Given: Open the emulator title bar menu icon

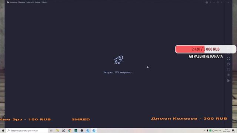Looking at the screenshot, I should click(210, 3).
